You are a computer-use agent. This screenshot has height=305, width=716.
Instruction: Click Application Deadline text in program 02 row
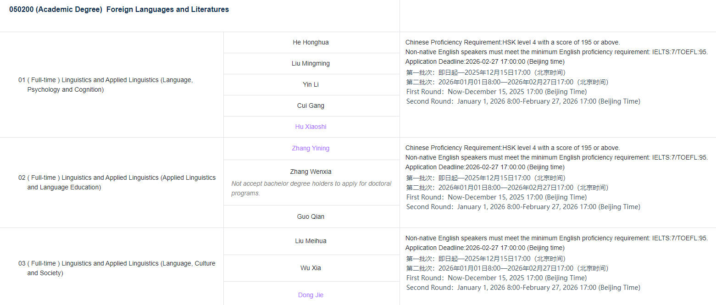[x=485, y=167]
